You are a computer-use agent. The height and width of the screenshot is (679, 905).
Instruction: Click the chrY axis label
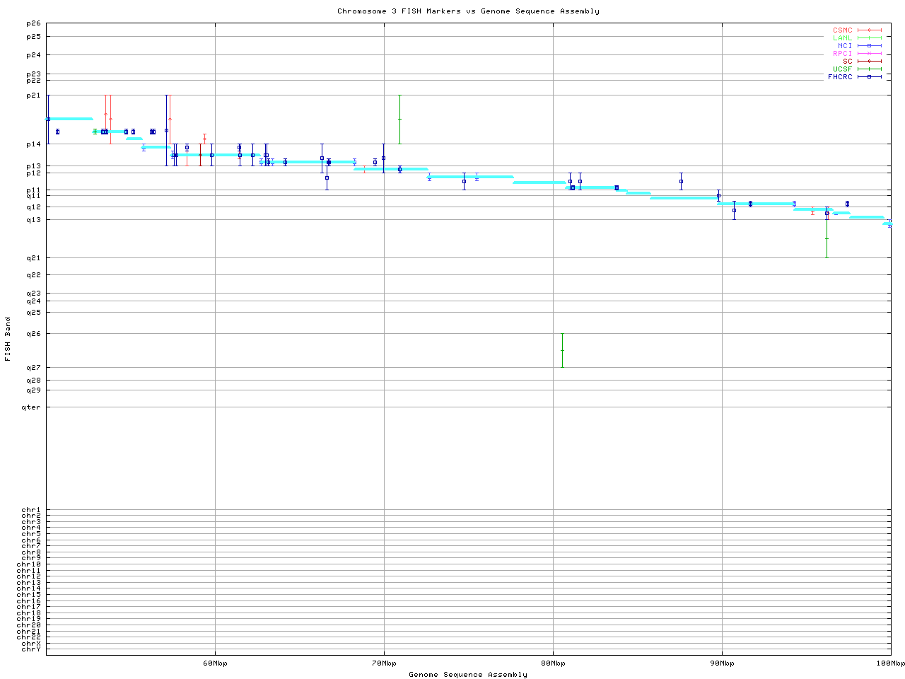pyautogui.click(x=32, y=649)
